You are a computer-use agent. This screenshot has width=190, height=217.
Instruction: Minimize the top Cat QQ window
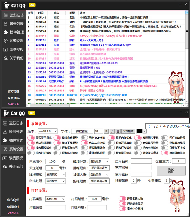click(180, 4)
